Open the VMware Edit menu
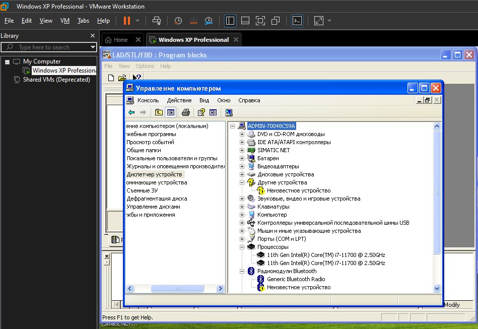 (x=27, y=21)
